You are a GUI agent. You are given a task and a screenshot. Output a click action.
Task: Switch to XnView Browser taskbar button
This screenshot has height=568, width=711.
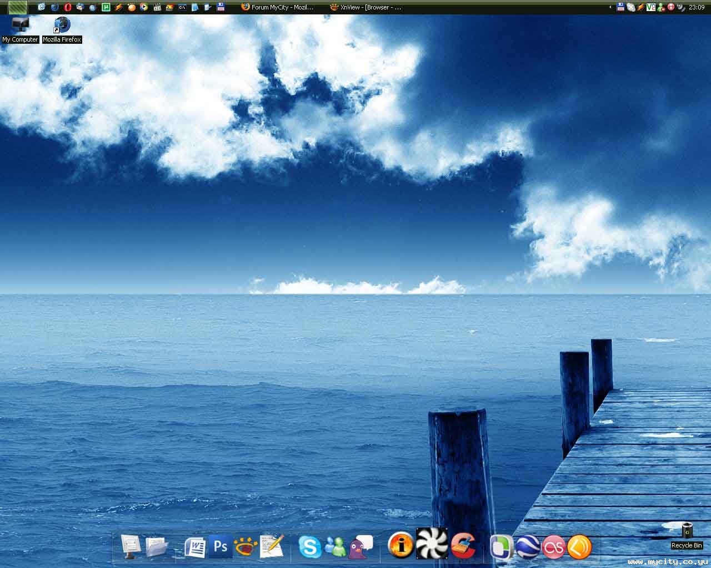pyautogui.click(x=365, y=7)
